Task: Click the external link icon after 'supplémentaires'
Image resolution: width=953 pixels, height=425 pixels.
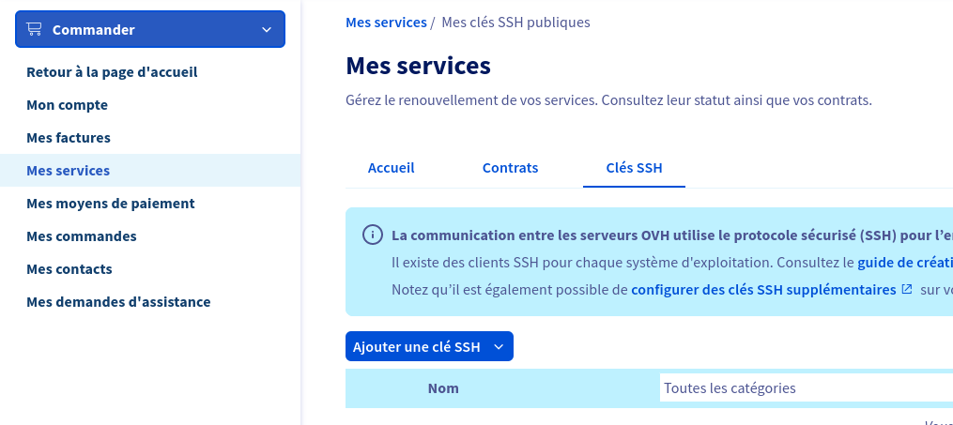Action: pyautogui.click(x=907, y=289)
